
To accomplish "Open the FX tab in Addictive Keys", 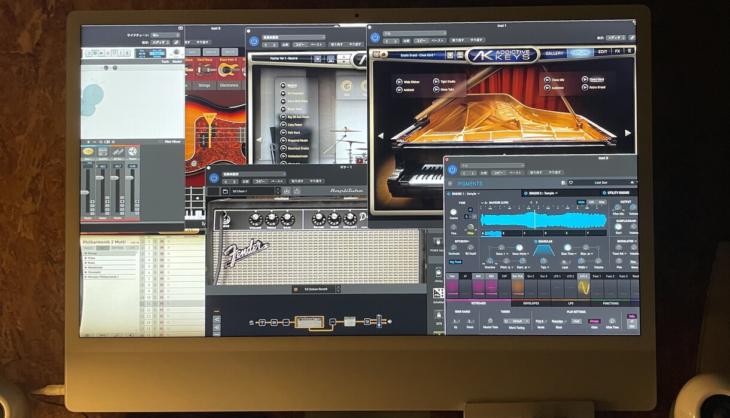I will 618,51.
